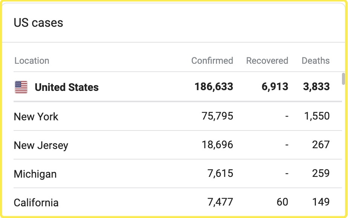Screen dimensions: 348x218
Task: Sort by Location column header
Action: [32, 61]
